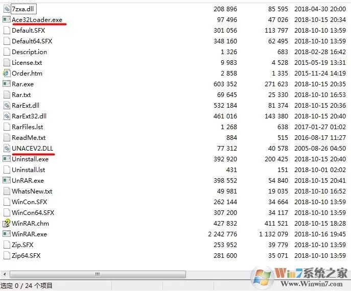
Task: Click the Ace32Loader.exe executable icon
Action: (7, 19)
